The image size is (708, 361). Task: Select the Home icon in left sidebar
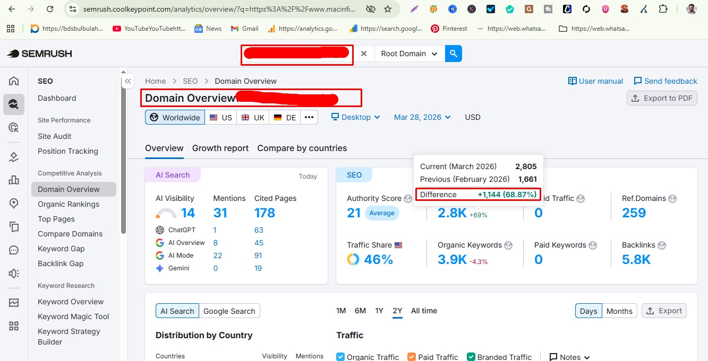coord(14,81)
